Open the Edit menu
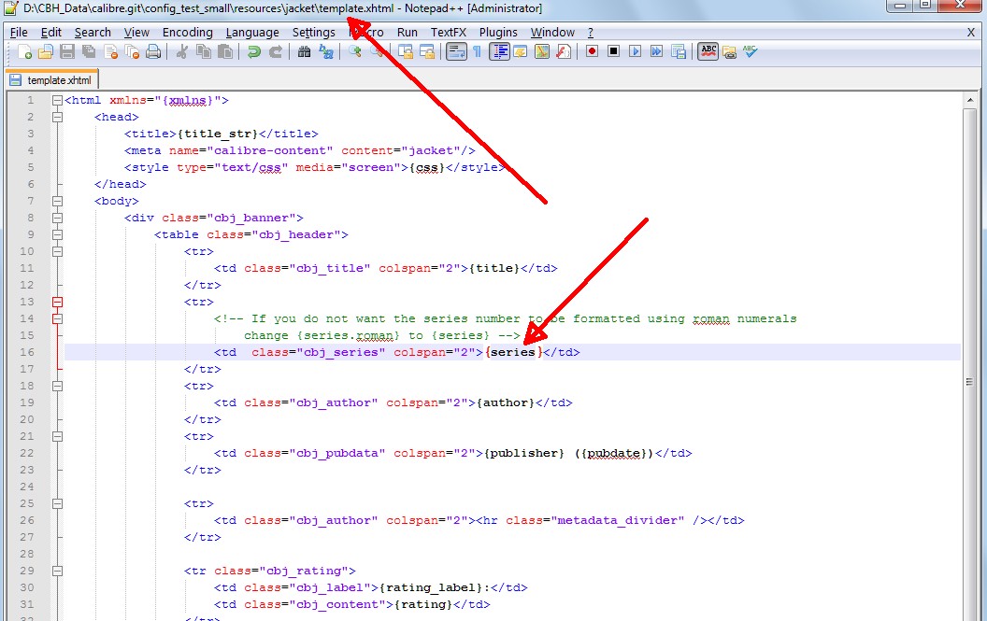Screen dimensions: 987x621 [51, 32]
